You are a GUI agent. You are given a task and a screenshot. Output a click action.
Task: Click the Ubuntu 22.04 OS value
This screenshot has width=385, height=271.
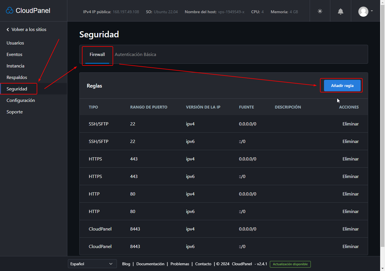(x=166, y=12)
